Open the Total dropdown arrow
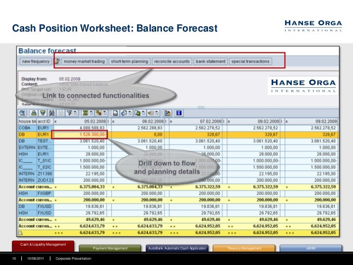 tap(91, 113)
